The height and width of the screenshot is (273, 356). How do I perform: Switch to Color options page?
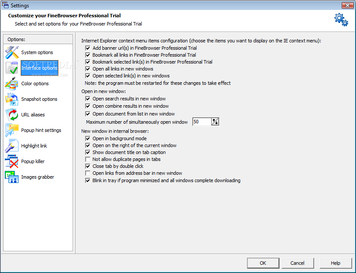[35, 84]
